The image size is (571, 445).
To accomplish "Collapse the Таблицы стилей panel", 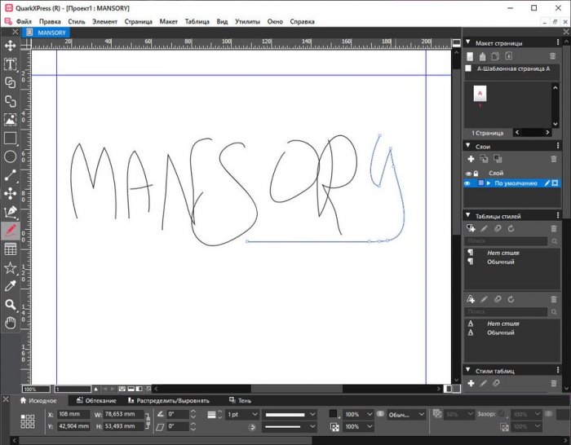I will (468, 216).
